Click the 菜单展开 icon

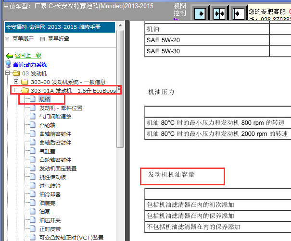pyautogui.click(x=7, y=39)
